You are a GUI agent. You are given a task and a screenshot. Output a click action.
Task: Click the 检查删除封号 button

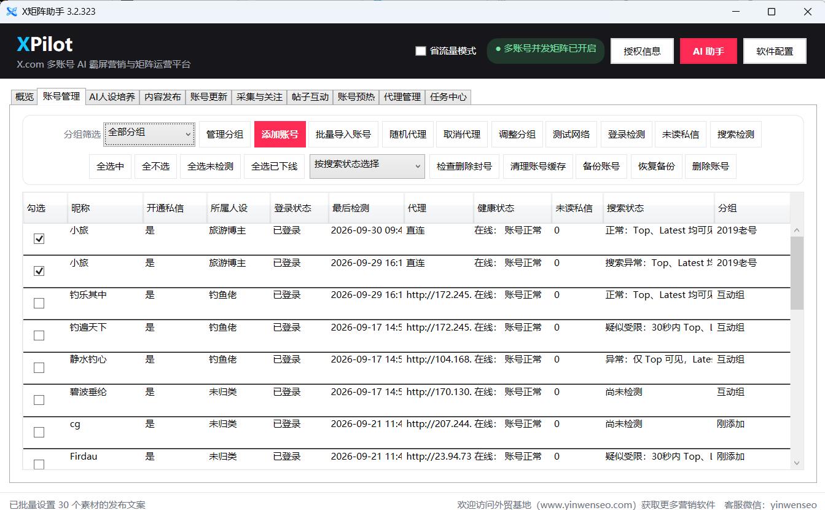click(x=464, y=166)
